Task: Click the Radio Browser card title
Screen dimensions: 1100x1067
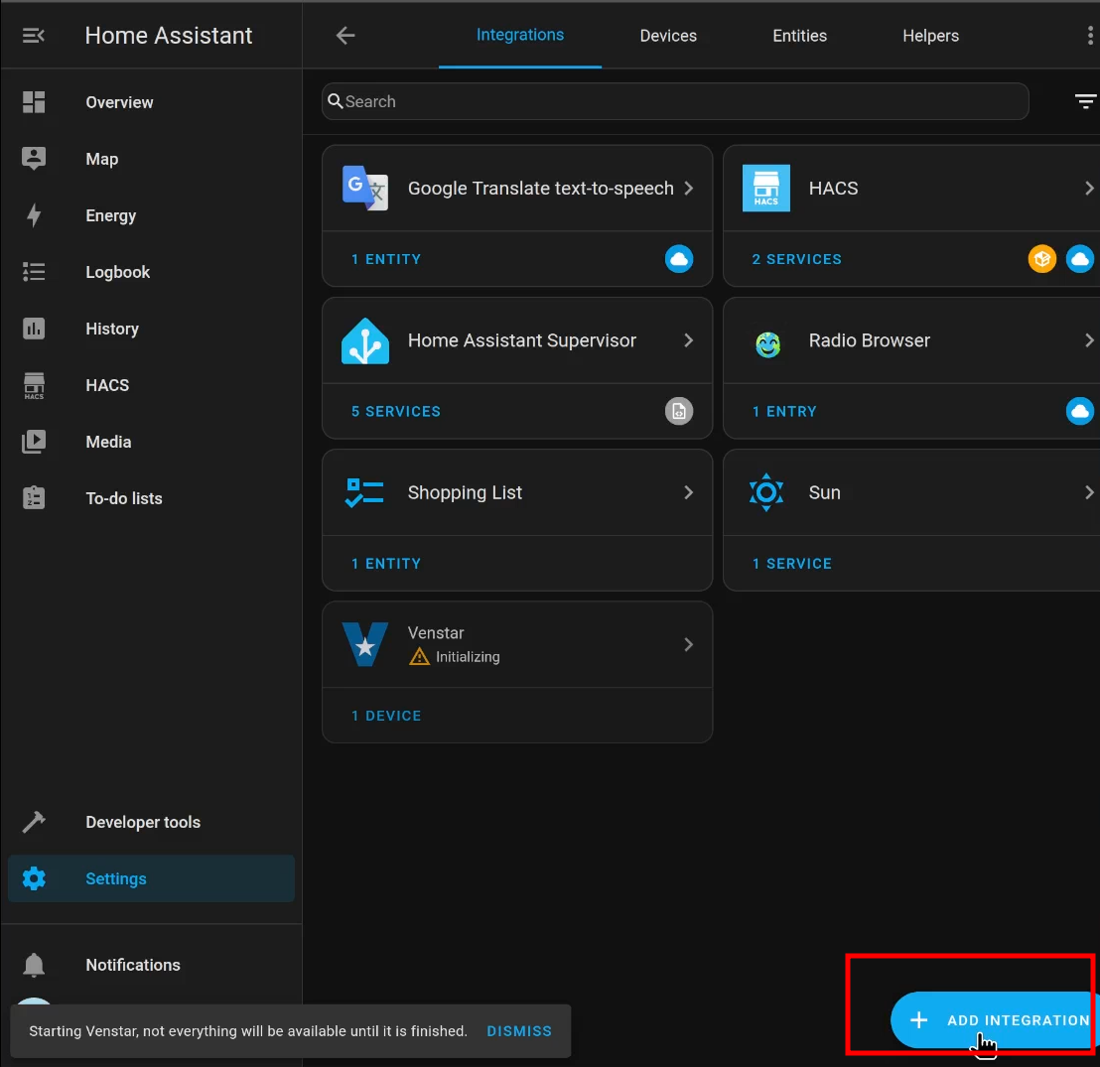Action: tap(870, 340)
